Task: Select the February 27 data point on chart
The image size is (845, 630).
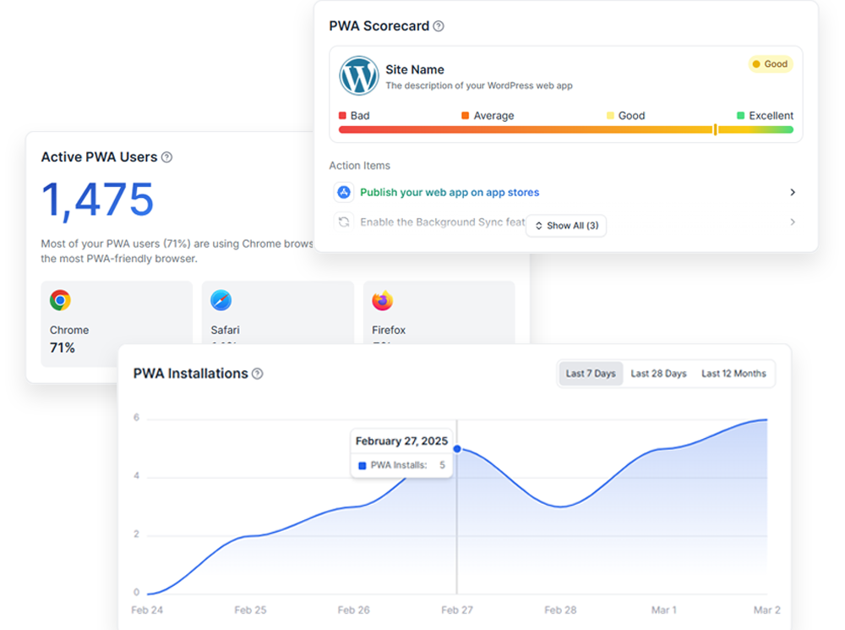Action: click(456, 450)
